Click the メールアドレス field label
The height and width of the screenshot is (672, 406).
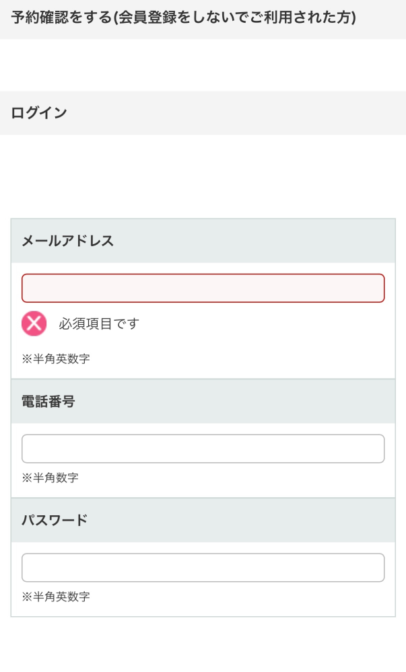[66, 241]
